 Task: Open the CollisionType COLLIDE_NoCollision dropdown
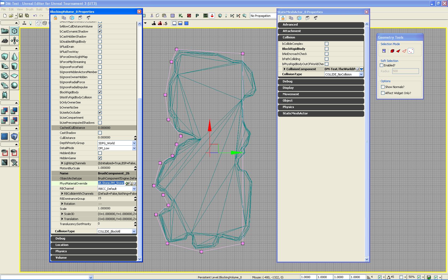click(361, 74)
